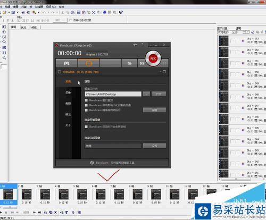Screen dimensions: 266x220
Task: Click the Open file toolbar icon
Action: click(x=4, y=12)
